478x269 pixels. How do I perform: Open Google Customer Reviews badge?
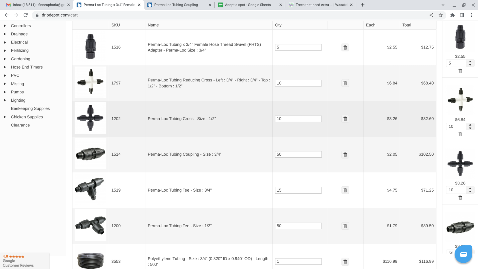(24, 261)
